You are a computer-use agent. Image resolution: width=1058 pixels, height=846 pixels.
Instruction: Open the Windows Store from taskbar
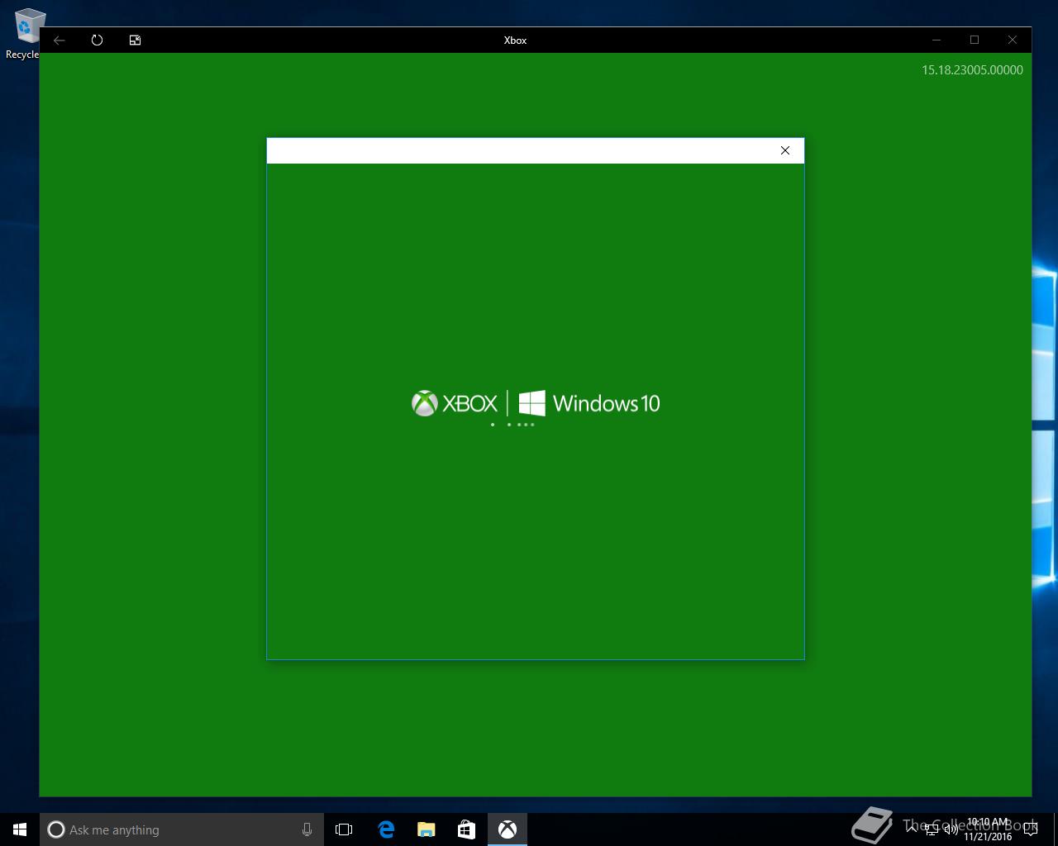pyautogui.click(x=466, y=829)
